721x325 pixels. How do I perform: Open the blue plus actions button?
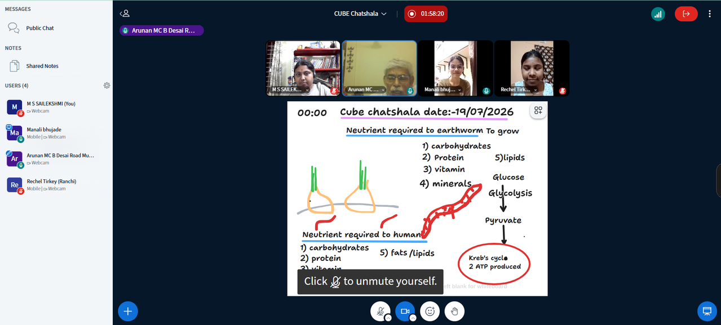pos(128,311)
